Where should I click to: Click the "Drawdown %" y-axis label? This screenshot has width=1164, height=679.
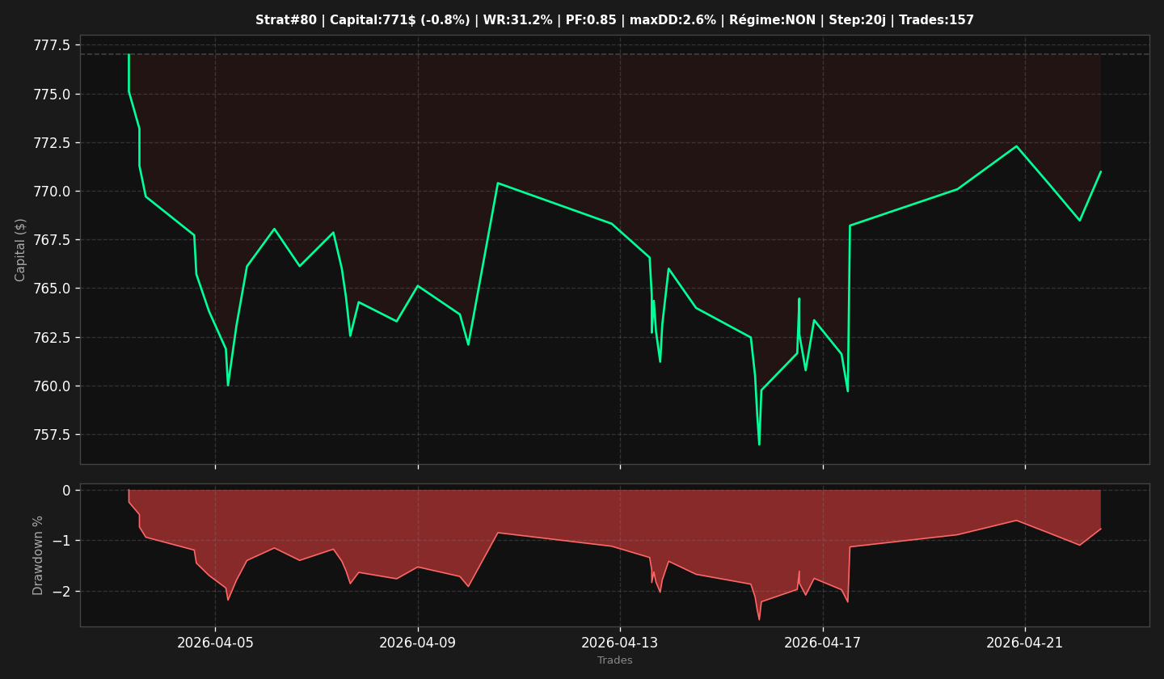tap(38, 555)
